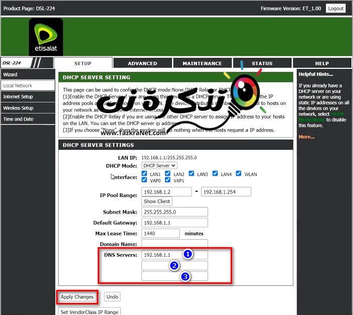Viewport: 353px width, 315px height.
Task: Click the first DNS Servers field
Action: pyautogui.click(x=174, y=255)
